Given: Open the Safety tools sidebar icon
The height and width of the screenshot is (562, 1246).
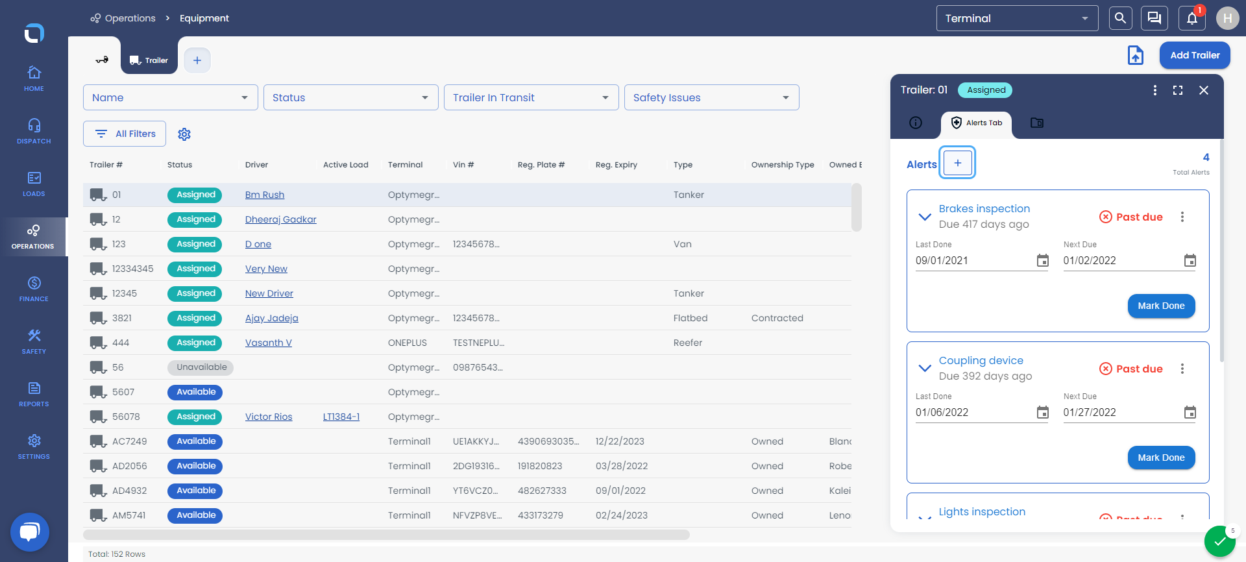Looking at the screenshot, I should coord(34,341).
